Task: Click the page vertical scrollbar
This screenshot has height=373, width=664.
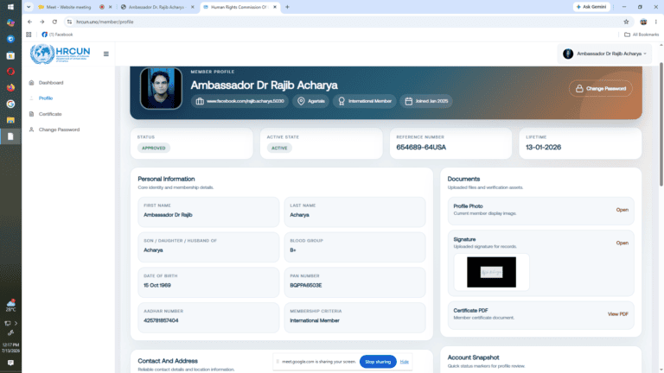Action: click(661, 124)
